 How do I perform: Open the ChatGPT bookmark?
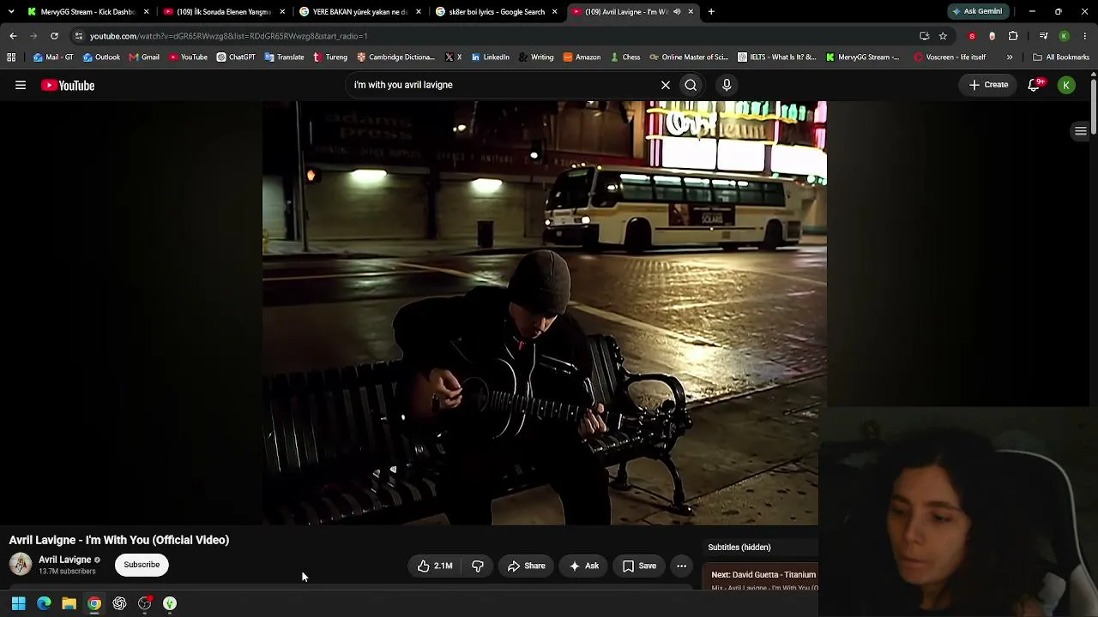point(236,57)
